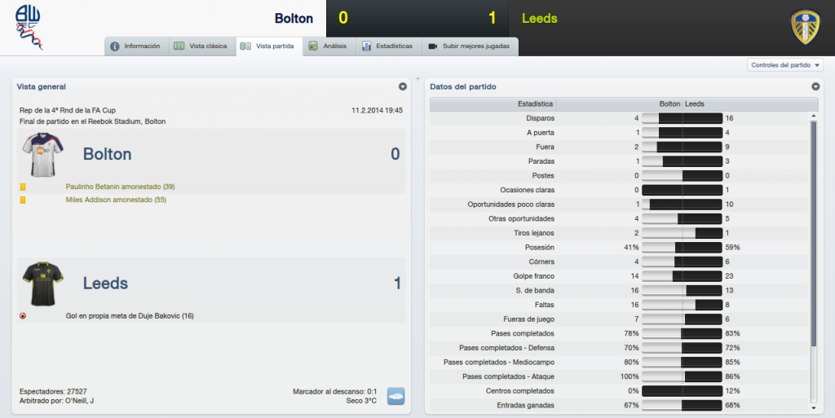835x418 pixels.
Task: Open the Controles del partido dropdown
Action: (785, 65)
